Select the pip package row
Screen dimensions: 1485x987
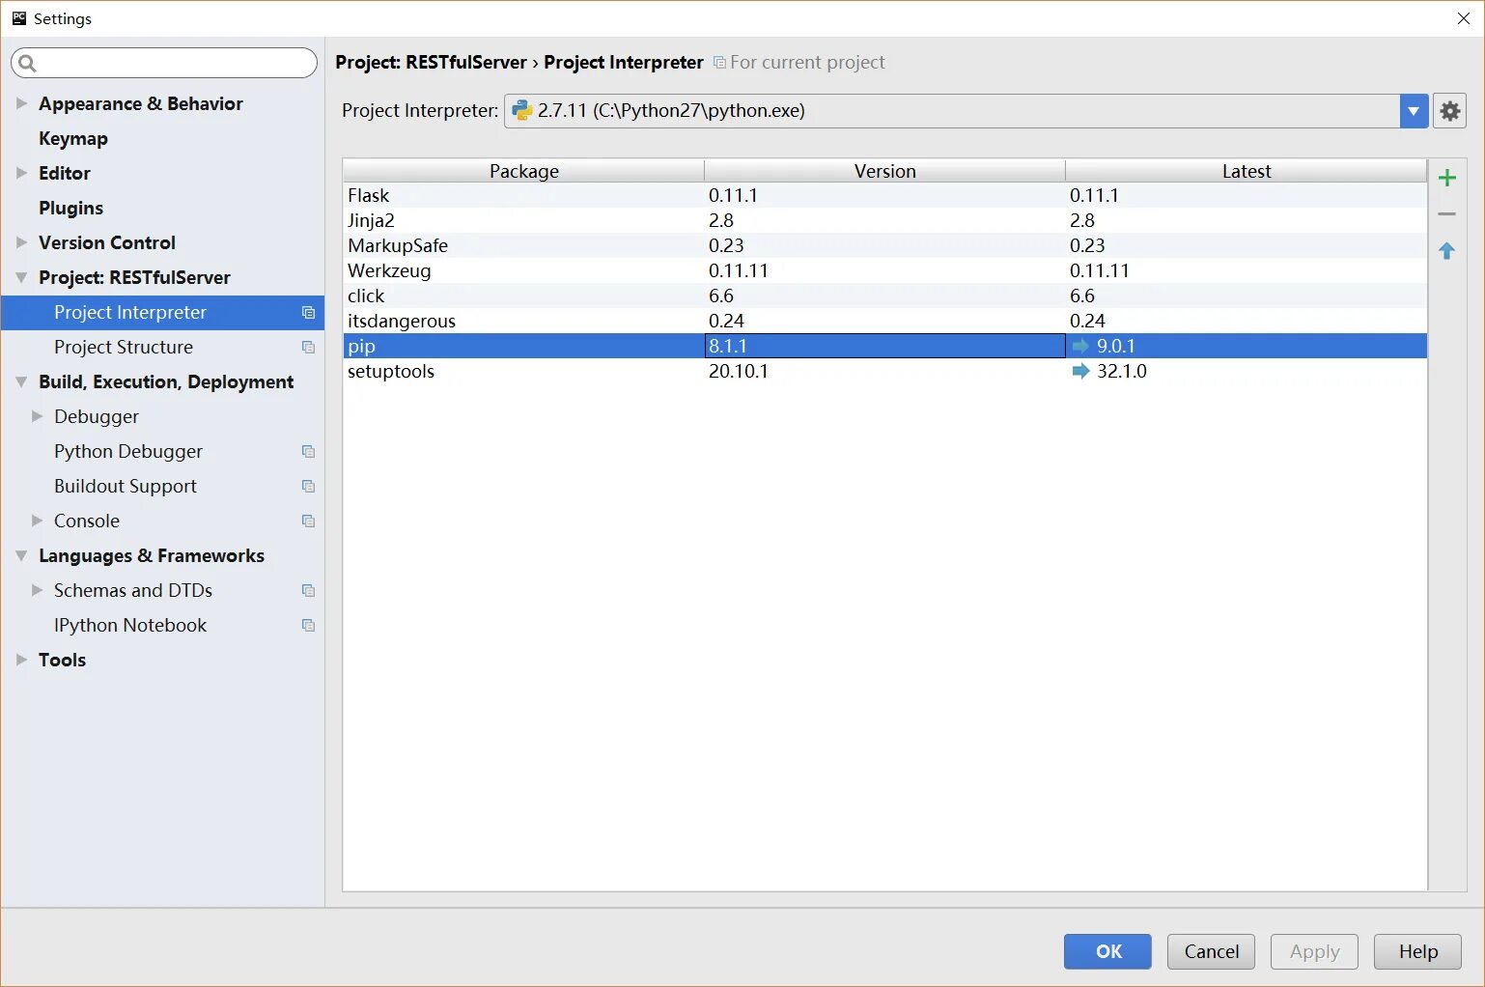point(885,346)
